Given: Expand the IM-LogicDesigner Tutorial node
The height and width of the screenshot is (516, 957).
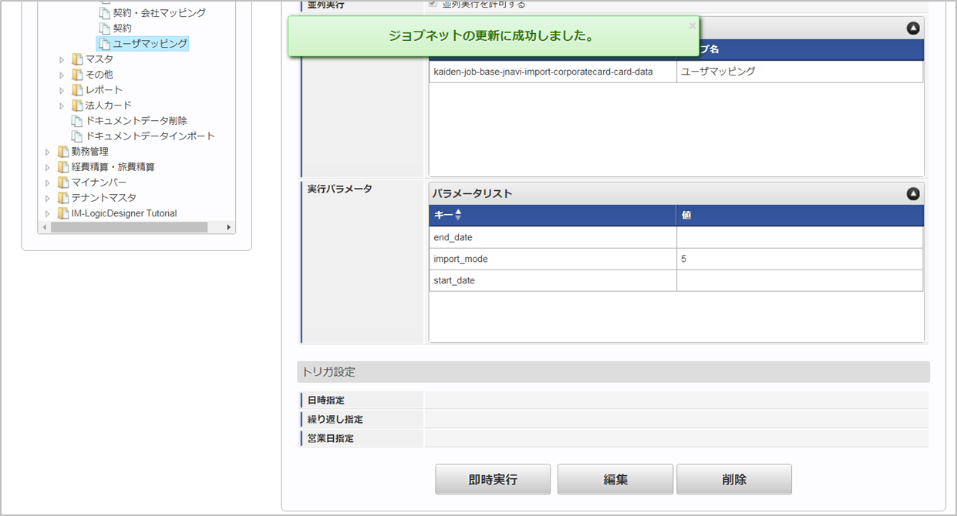Looking at the screenshot, I should (48, 213).
